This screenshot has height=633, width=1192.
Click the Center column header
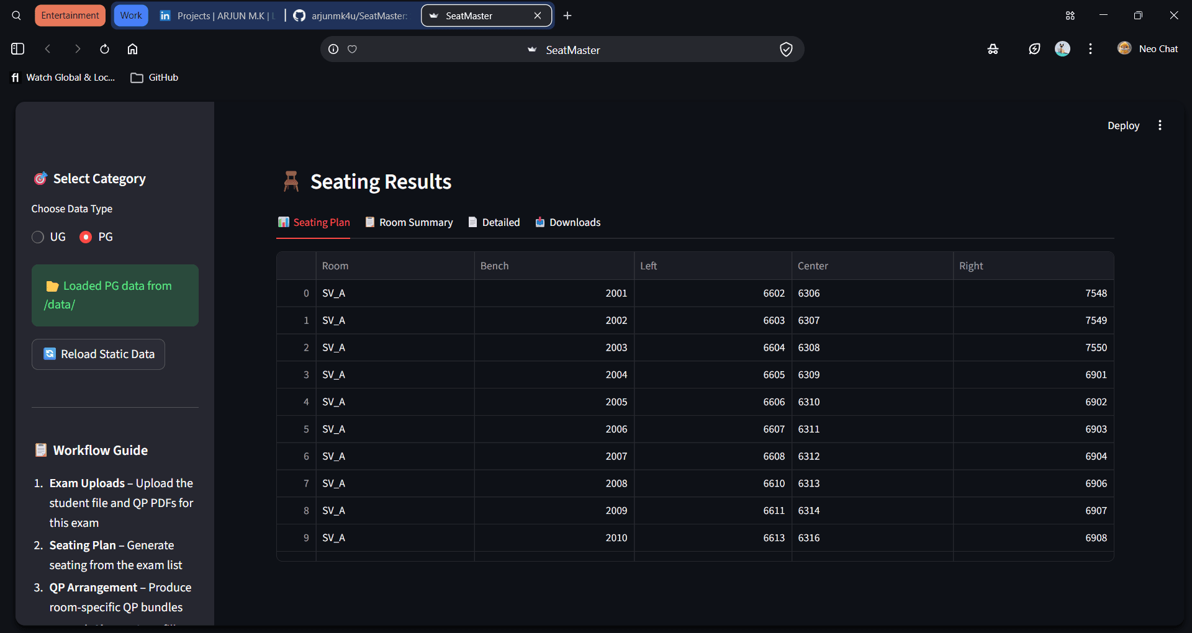[872, 266]
